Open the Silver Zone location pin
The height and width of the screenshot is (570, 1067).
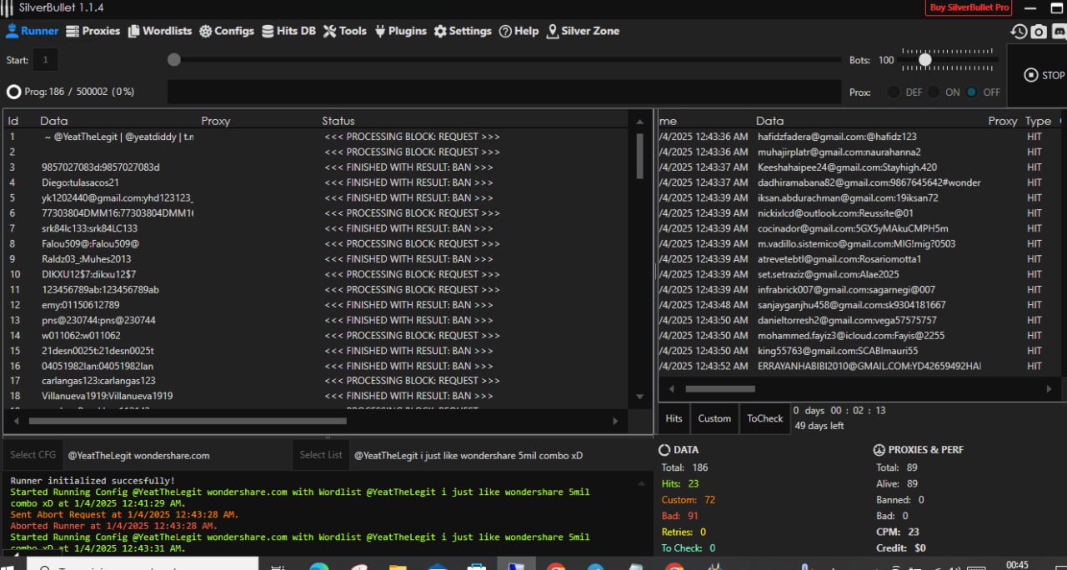(583, 31)
